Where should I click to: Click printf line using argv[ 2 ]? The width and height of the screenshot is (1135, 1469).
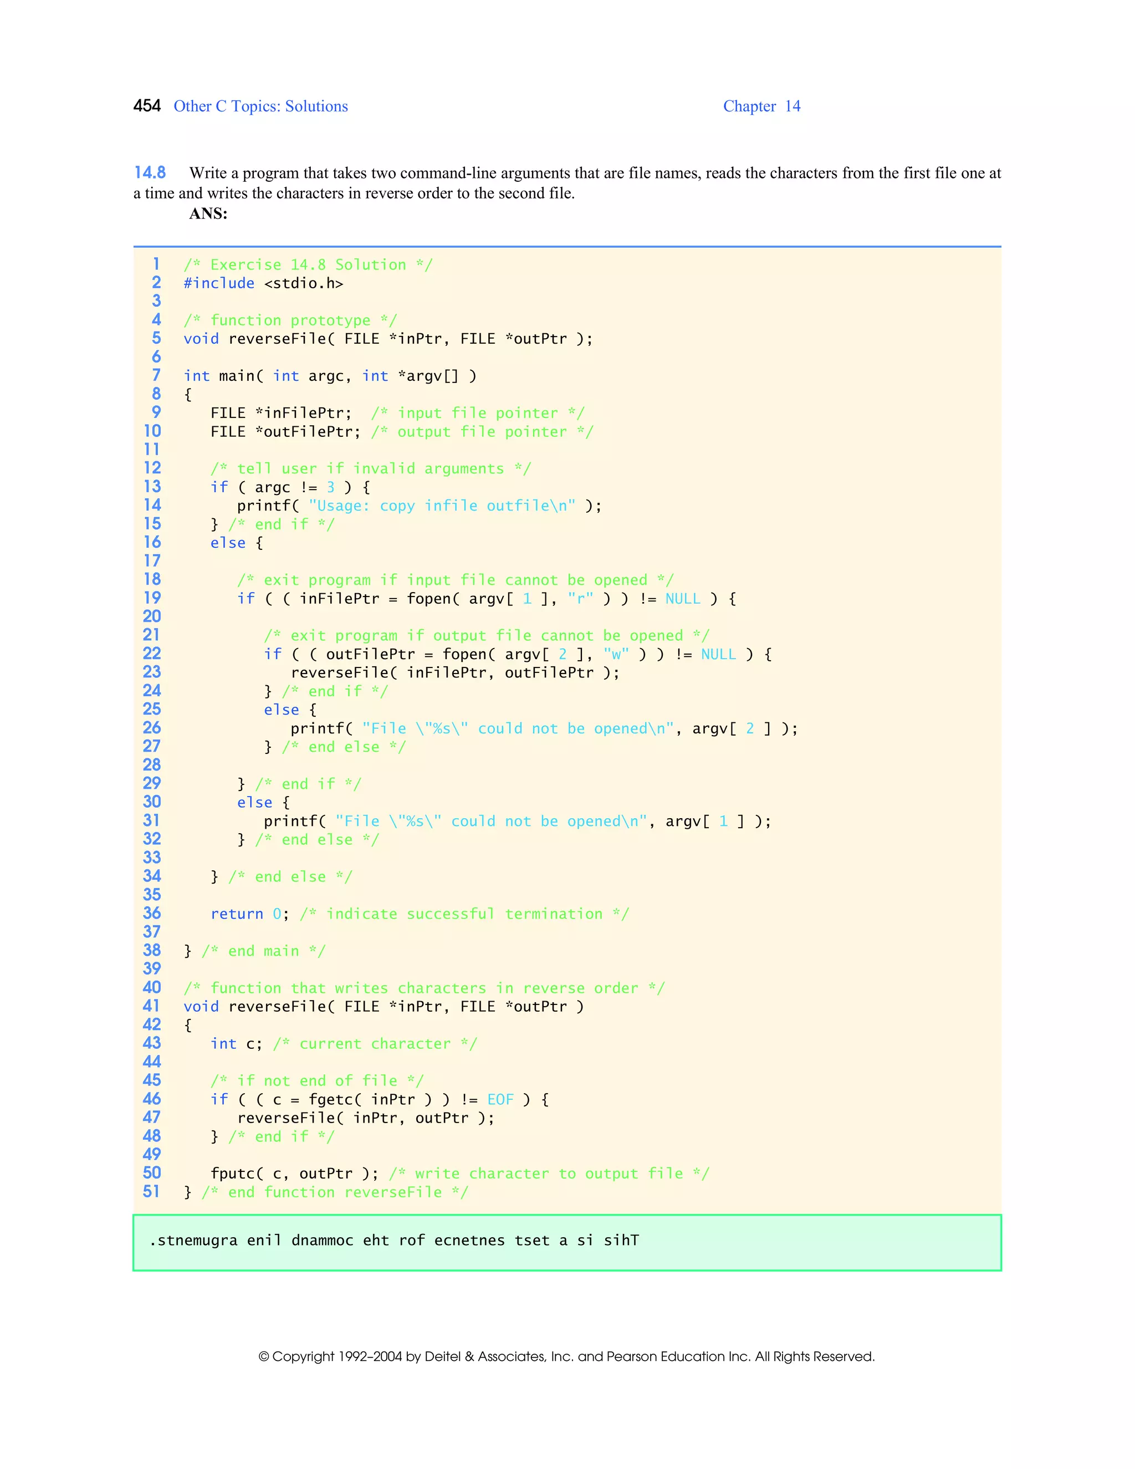(x=544, y=728)
